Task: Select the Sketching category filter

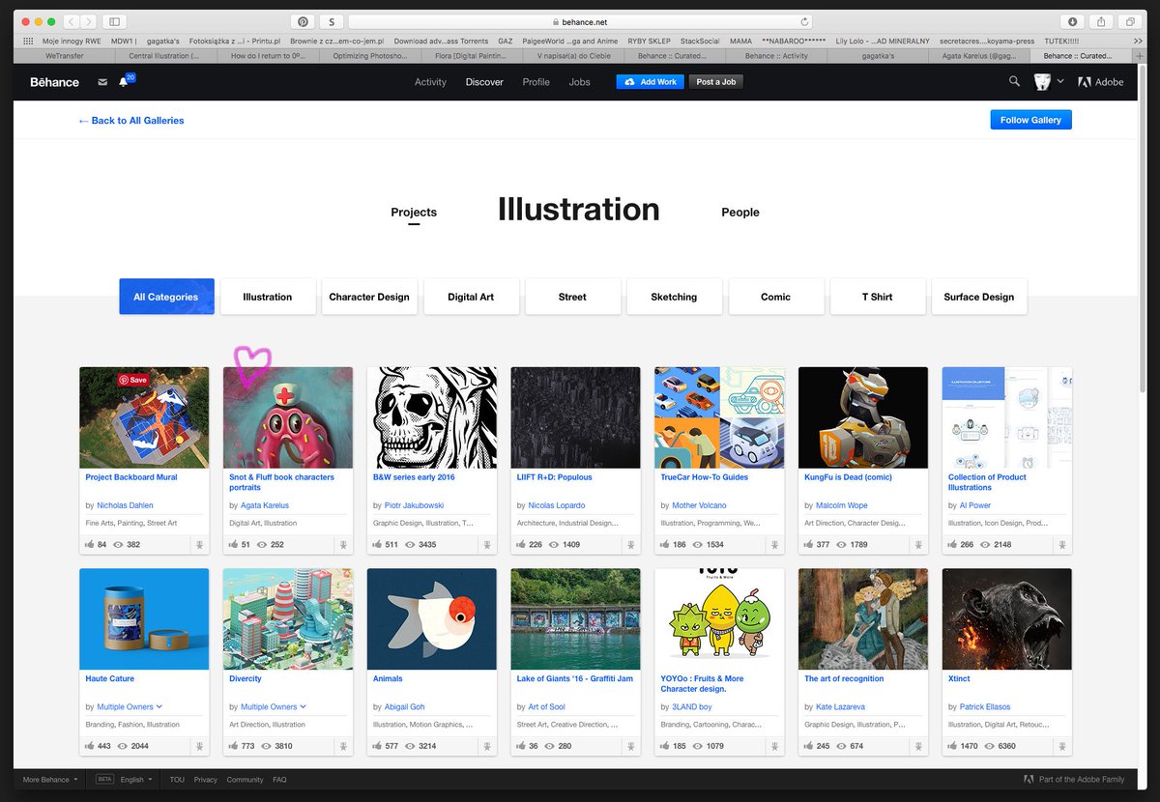Action: click(x=674, y=297)
